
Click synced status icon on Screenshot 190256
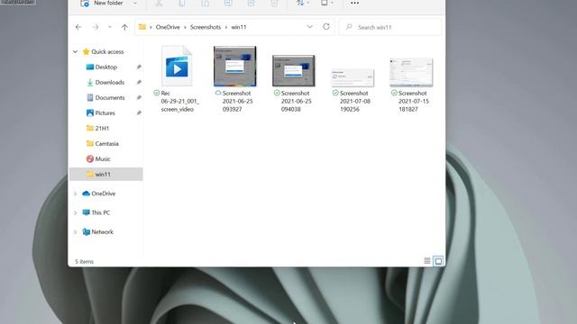coord(335,93)
